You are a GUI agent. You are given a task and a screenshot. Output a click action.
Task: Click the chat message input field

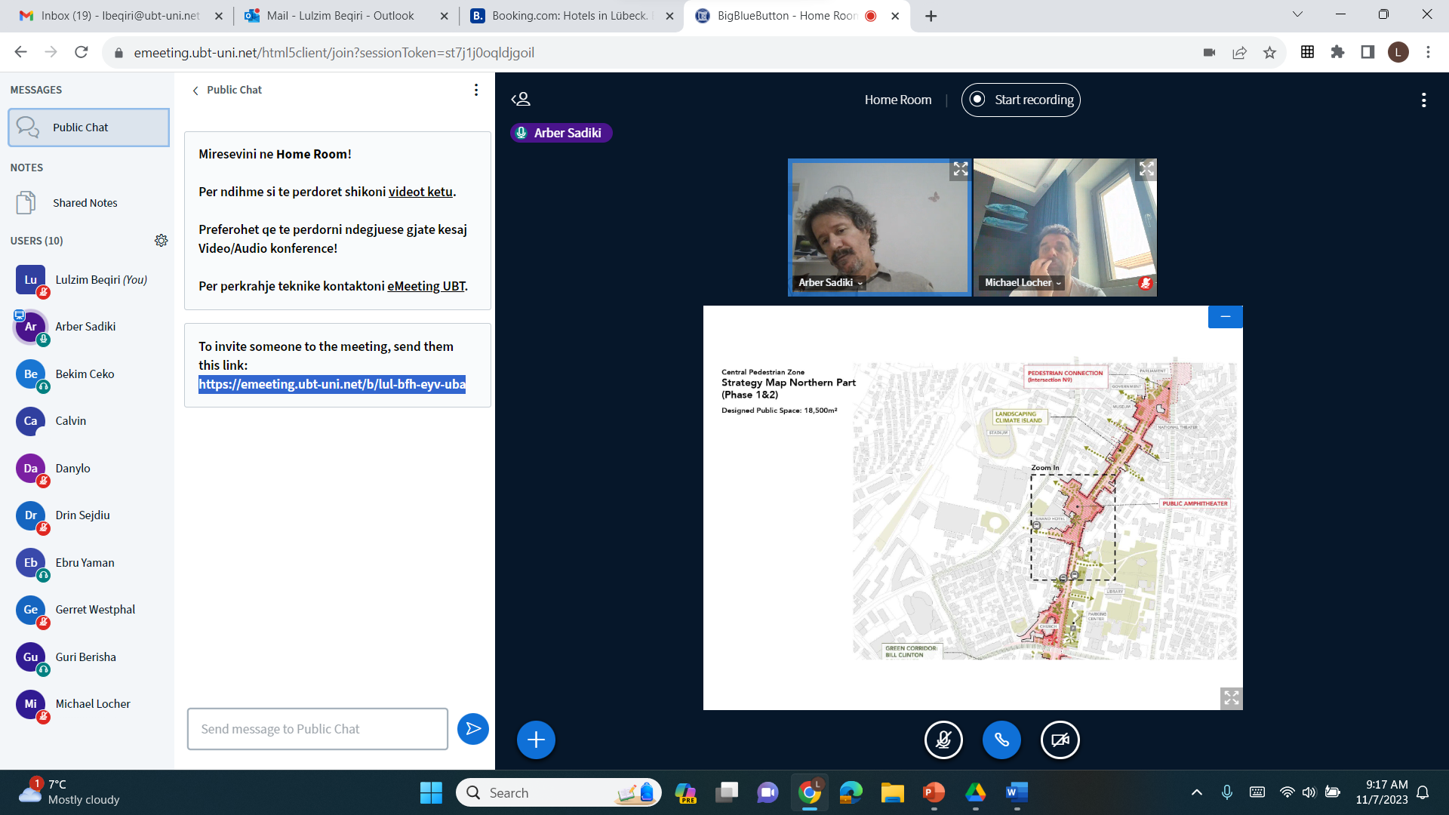(x=317, y=729)
